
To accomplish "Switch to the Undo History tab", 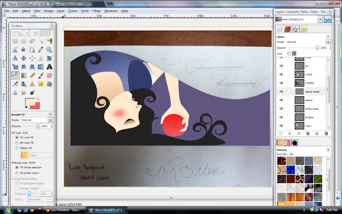I will point(304,29).
